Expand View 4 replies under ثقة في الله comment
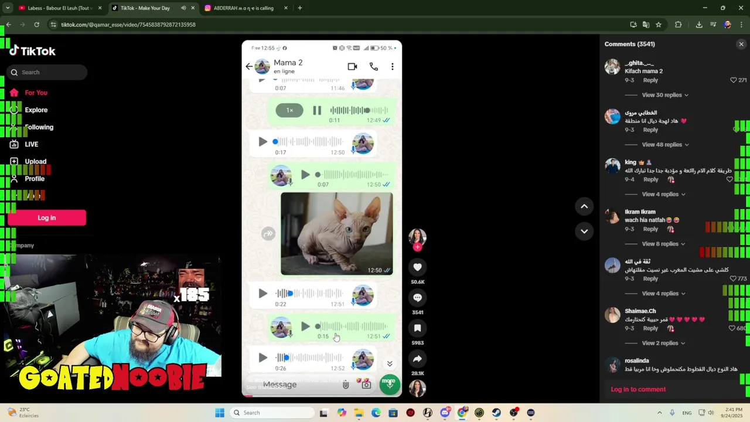 tap(663, 294)
